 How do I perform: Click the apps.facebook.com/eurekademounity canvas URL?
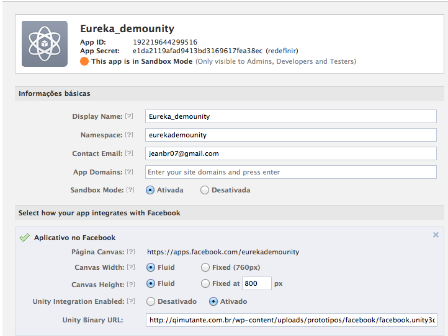click(223, 252)
